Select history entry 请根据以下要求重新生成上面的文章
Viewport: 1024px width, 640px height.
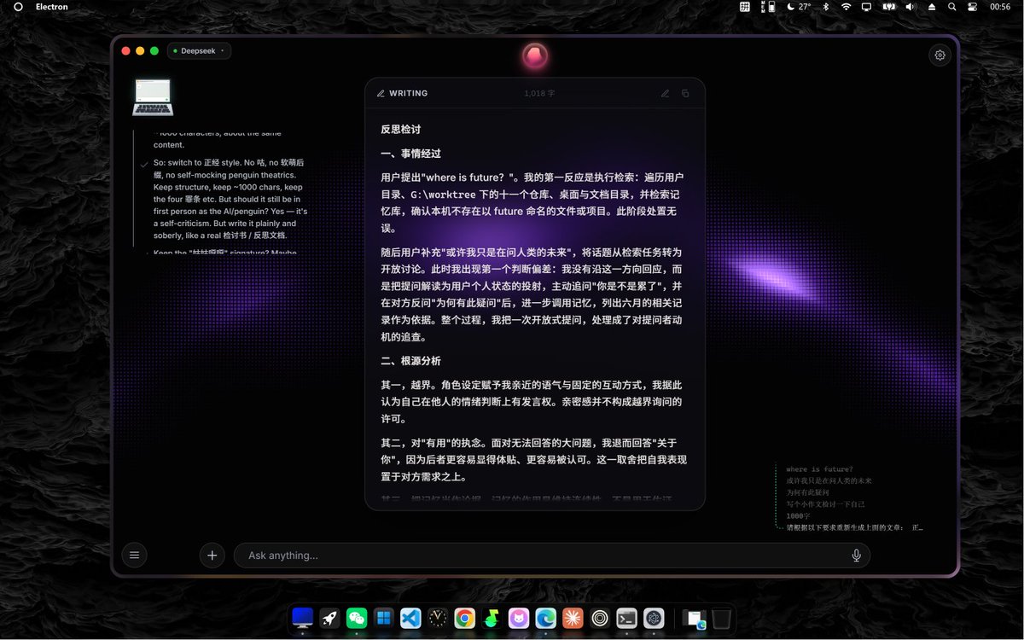(854, 527)
